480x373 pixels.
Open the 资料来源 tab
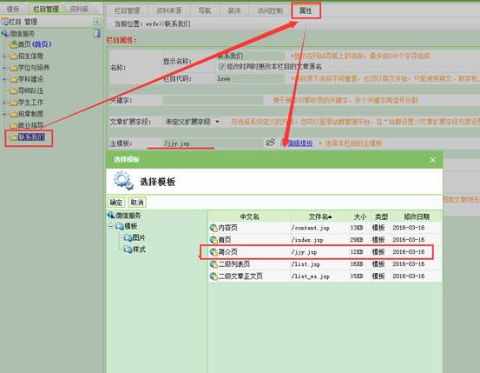168,10
